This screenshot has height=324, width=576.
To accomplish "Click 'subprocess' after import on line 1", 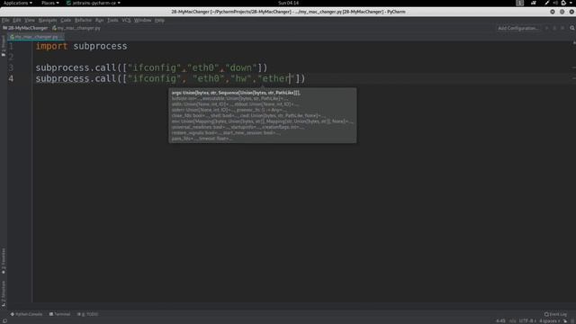I will [100, 46].
